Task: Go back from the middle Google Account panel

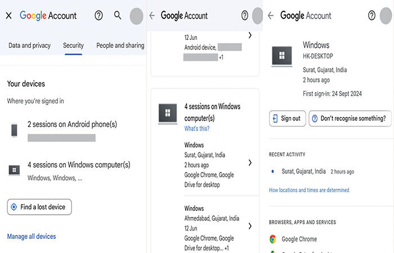Action: tap(152, 16)
